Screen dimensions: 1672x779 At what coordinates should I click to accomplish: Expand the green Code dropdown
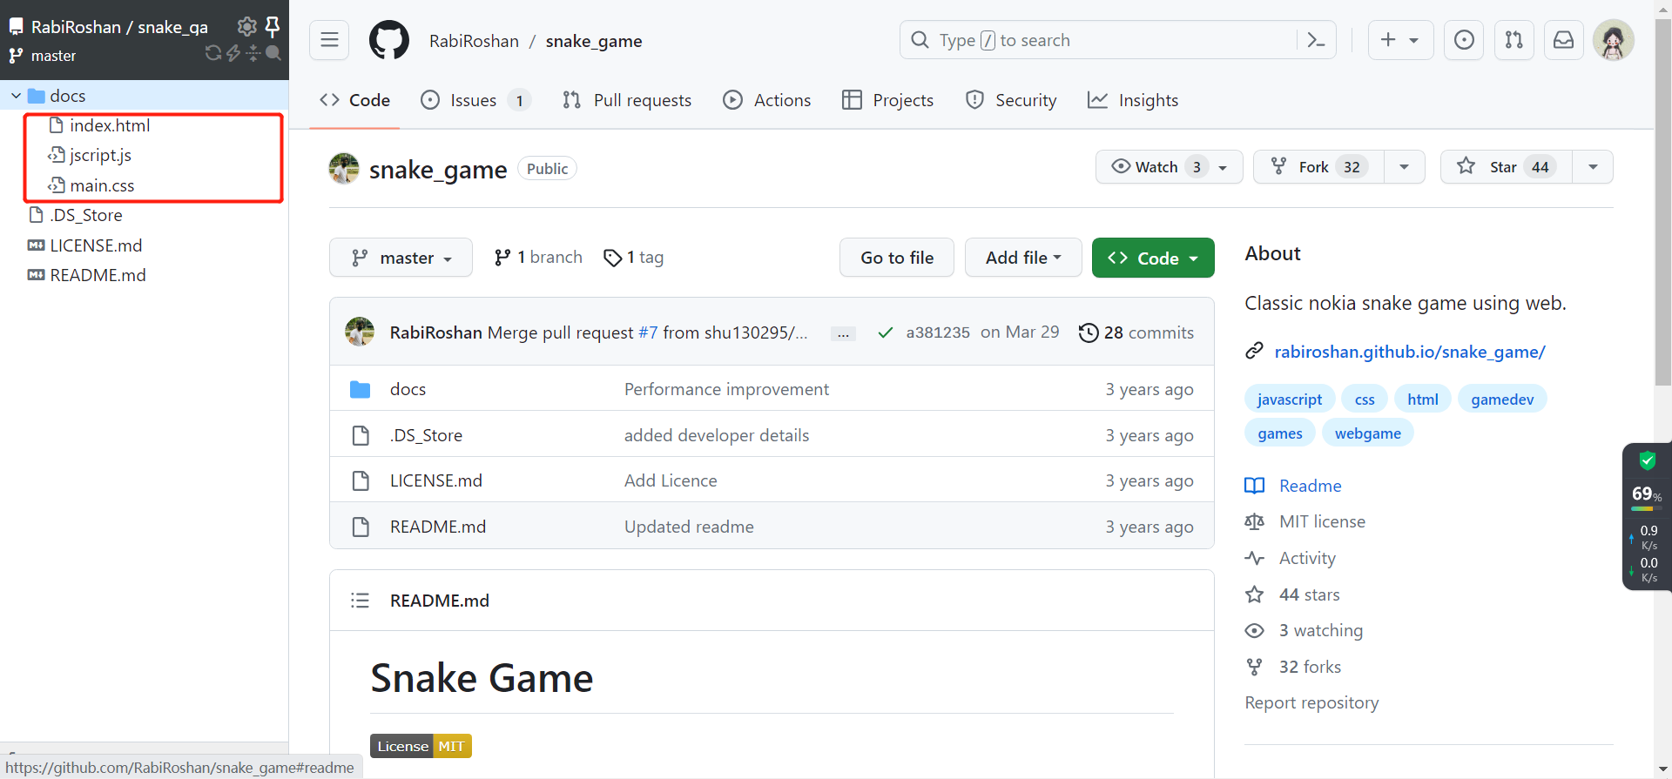(x=1152, y=258)
